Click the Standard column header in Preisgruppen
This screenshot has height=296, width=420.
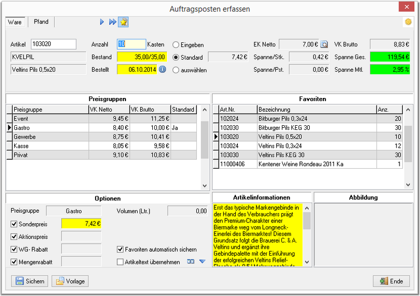[184, 109]
